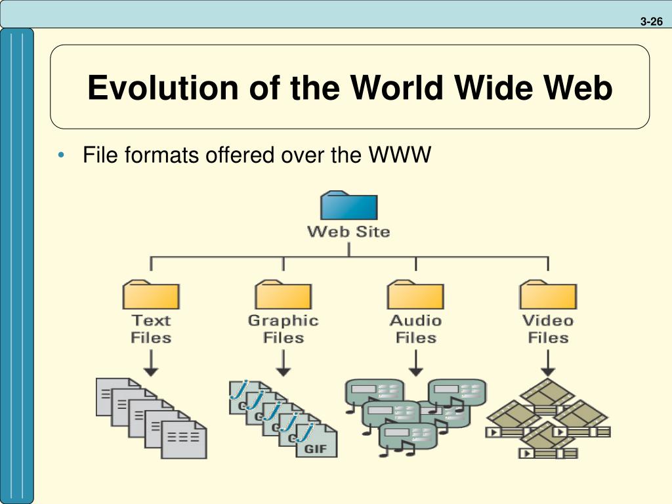Click the slide number '3-26'
Viewport: 672px width, 504px height.
[x=652, y=21]
